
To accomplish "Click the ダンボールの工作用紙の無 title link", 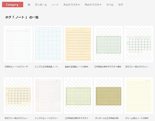I will pos(107,118).
